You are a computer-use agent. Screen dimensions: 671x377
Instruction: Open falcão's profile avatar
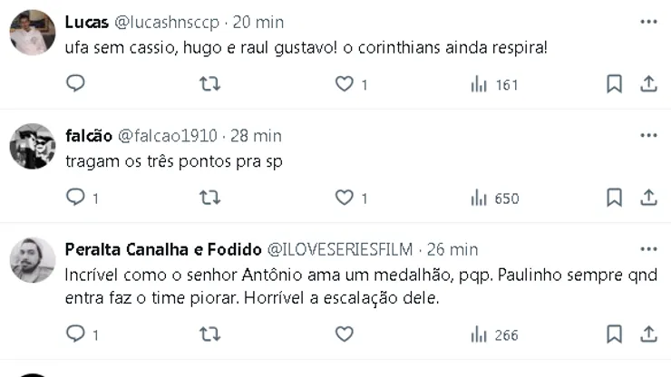click(x=33, y=146)
